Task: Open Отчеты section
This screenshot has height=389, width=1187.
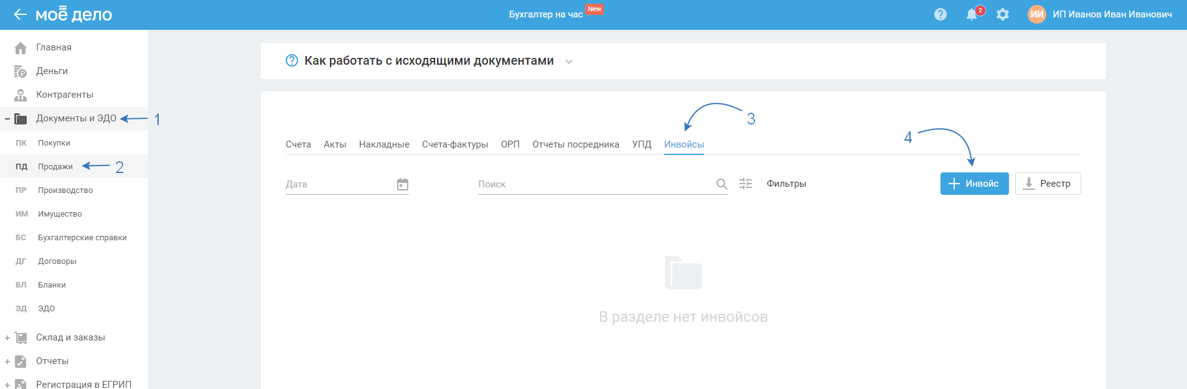Action: pos(52,361)
